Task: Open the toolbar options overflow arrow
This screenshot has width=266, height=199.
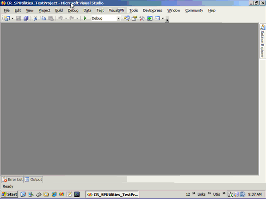Action: (167, 20)
